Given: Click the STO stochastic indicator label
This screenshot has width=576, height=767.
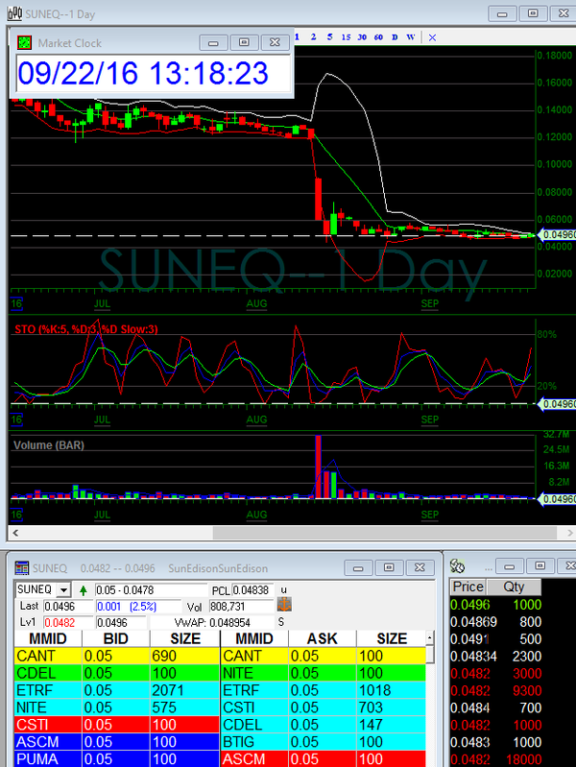Looking at the screenshot, I should pos(86,329).
